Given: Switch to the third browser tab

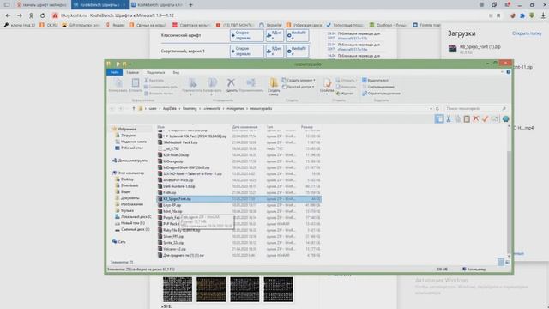Looking at the screenshot, I should [158, 4].
